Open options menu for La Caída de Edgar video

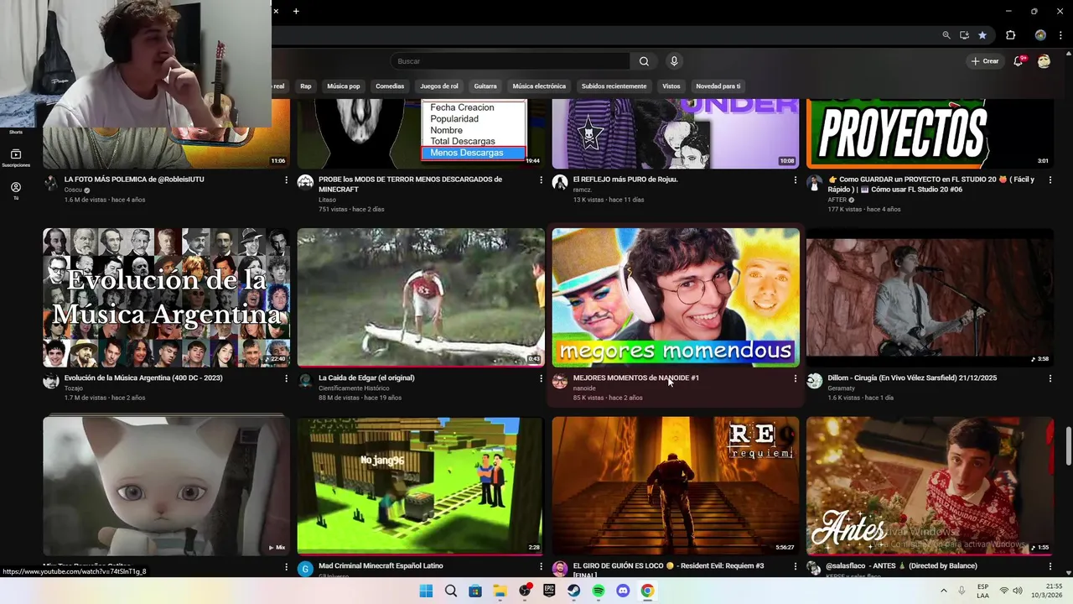click(x=541, y=378)
